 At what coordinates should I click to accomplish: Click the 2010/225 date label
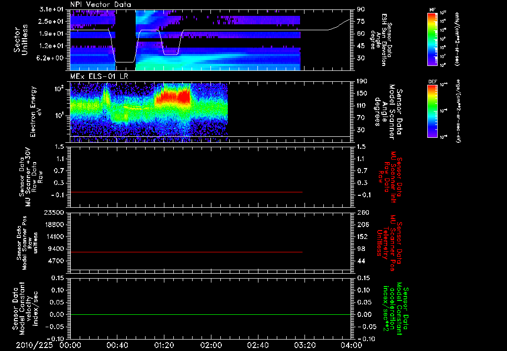coord(34,346)
